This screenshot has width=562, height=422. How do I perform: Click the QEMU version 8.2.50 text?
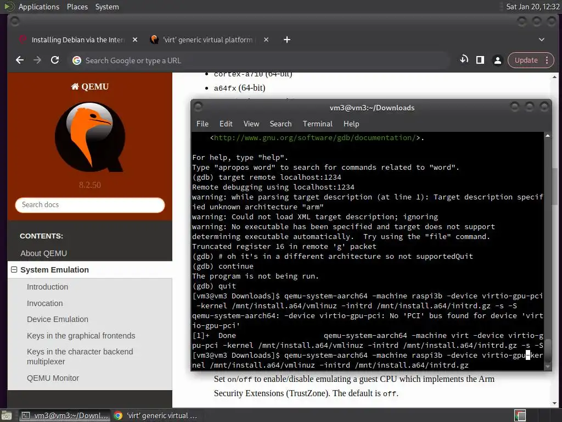[x=90, y=185]
